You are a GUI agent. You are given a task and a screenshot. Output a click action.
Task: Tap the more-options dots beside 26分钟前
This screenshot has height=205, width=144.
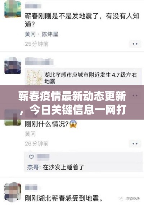135,143
